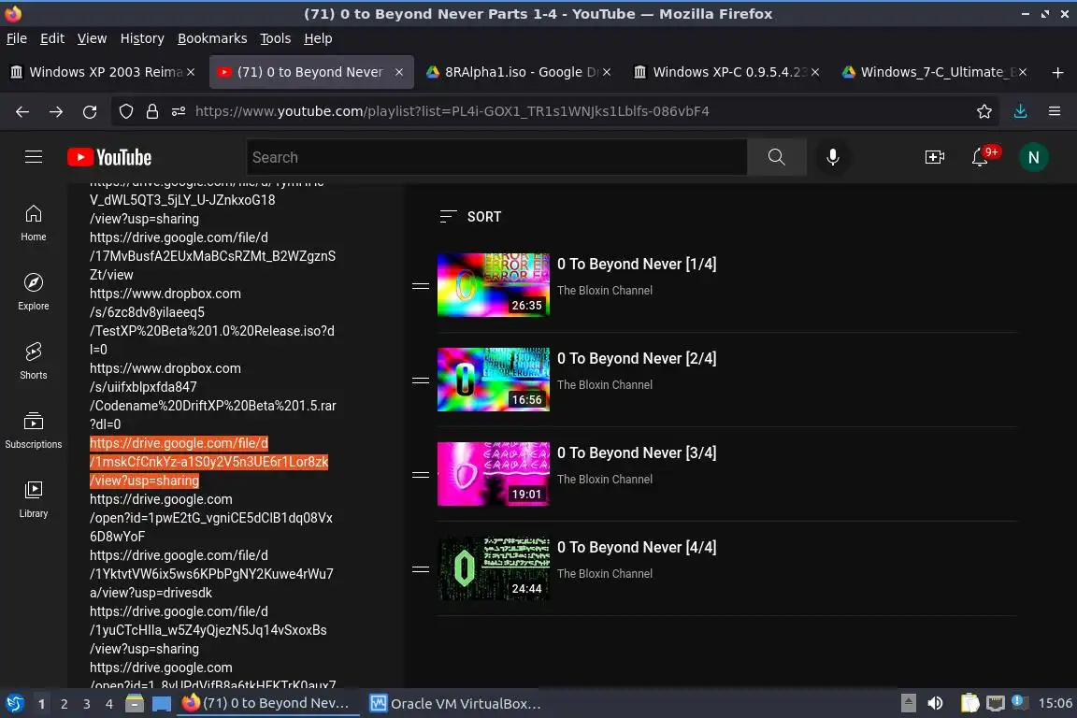Go to Home in YouTube sidebar

[34, 223]
